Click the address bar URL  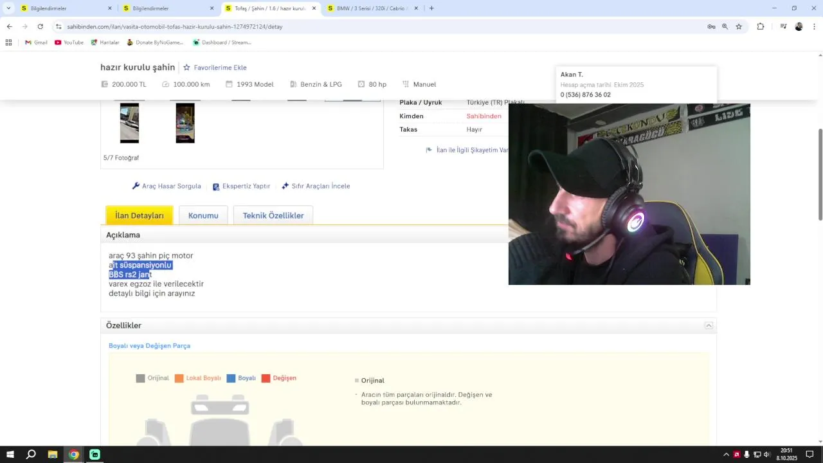tap(175, 26)
